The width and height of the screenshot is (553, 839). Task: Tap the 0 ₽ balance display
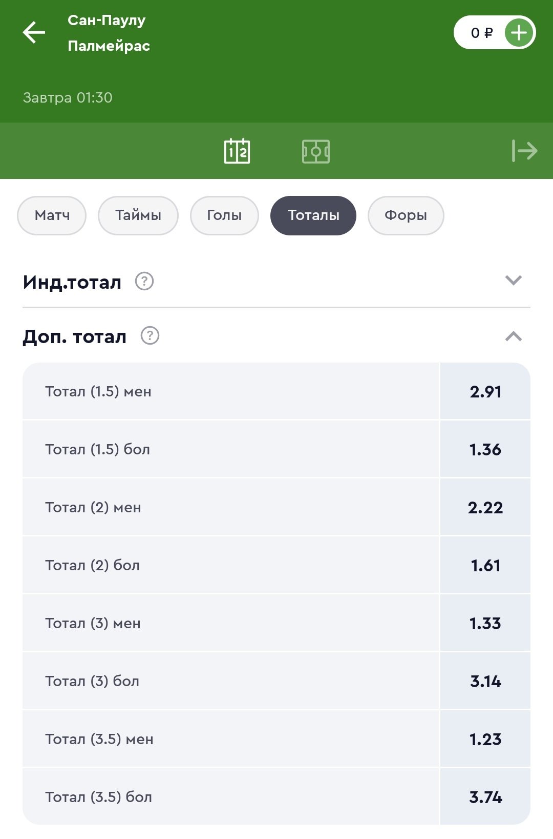pos(481,33)
